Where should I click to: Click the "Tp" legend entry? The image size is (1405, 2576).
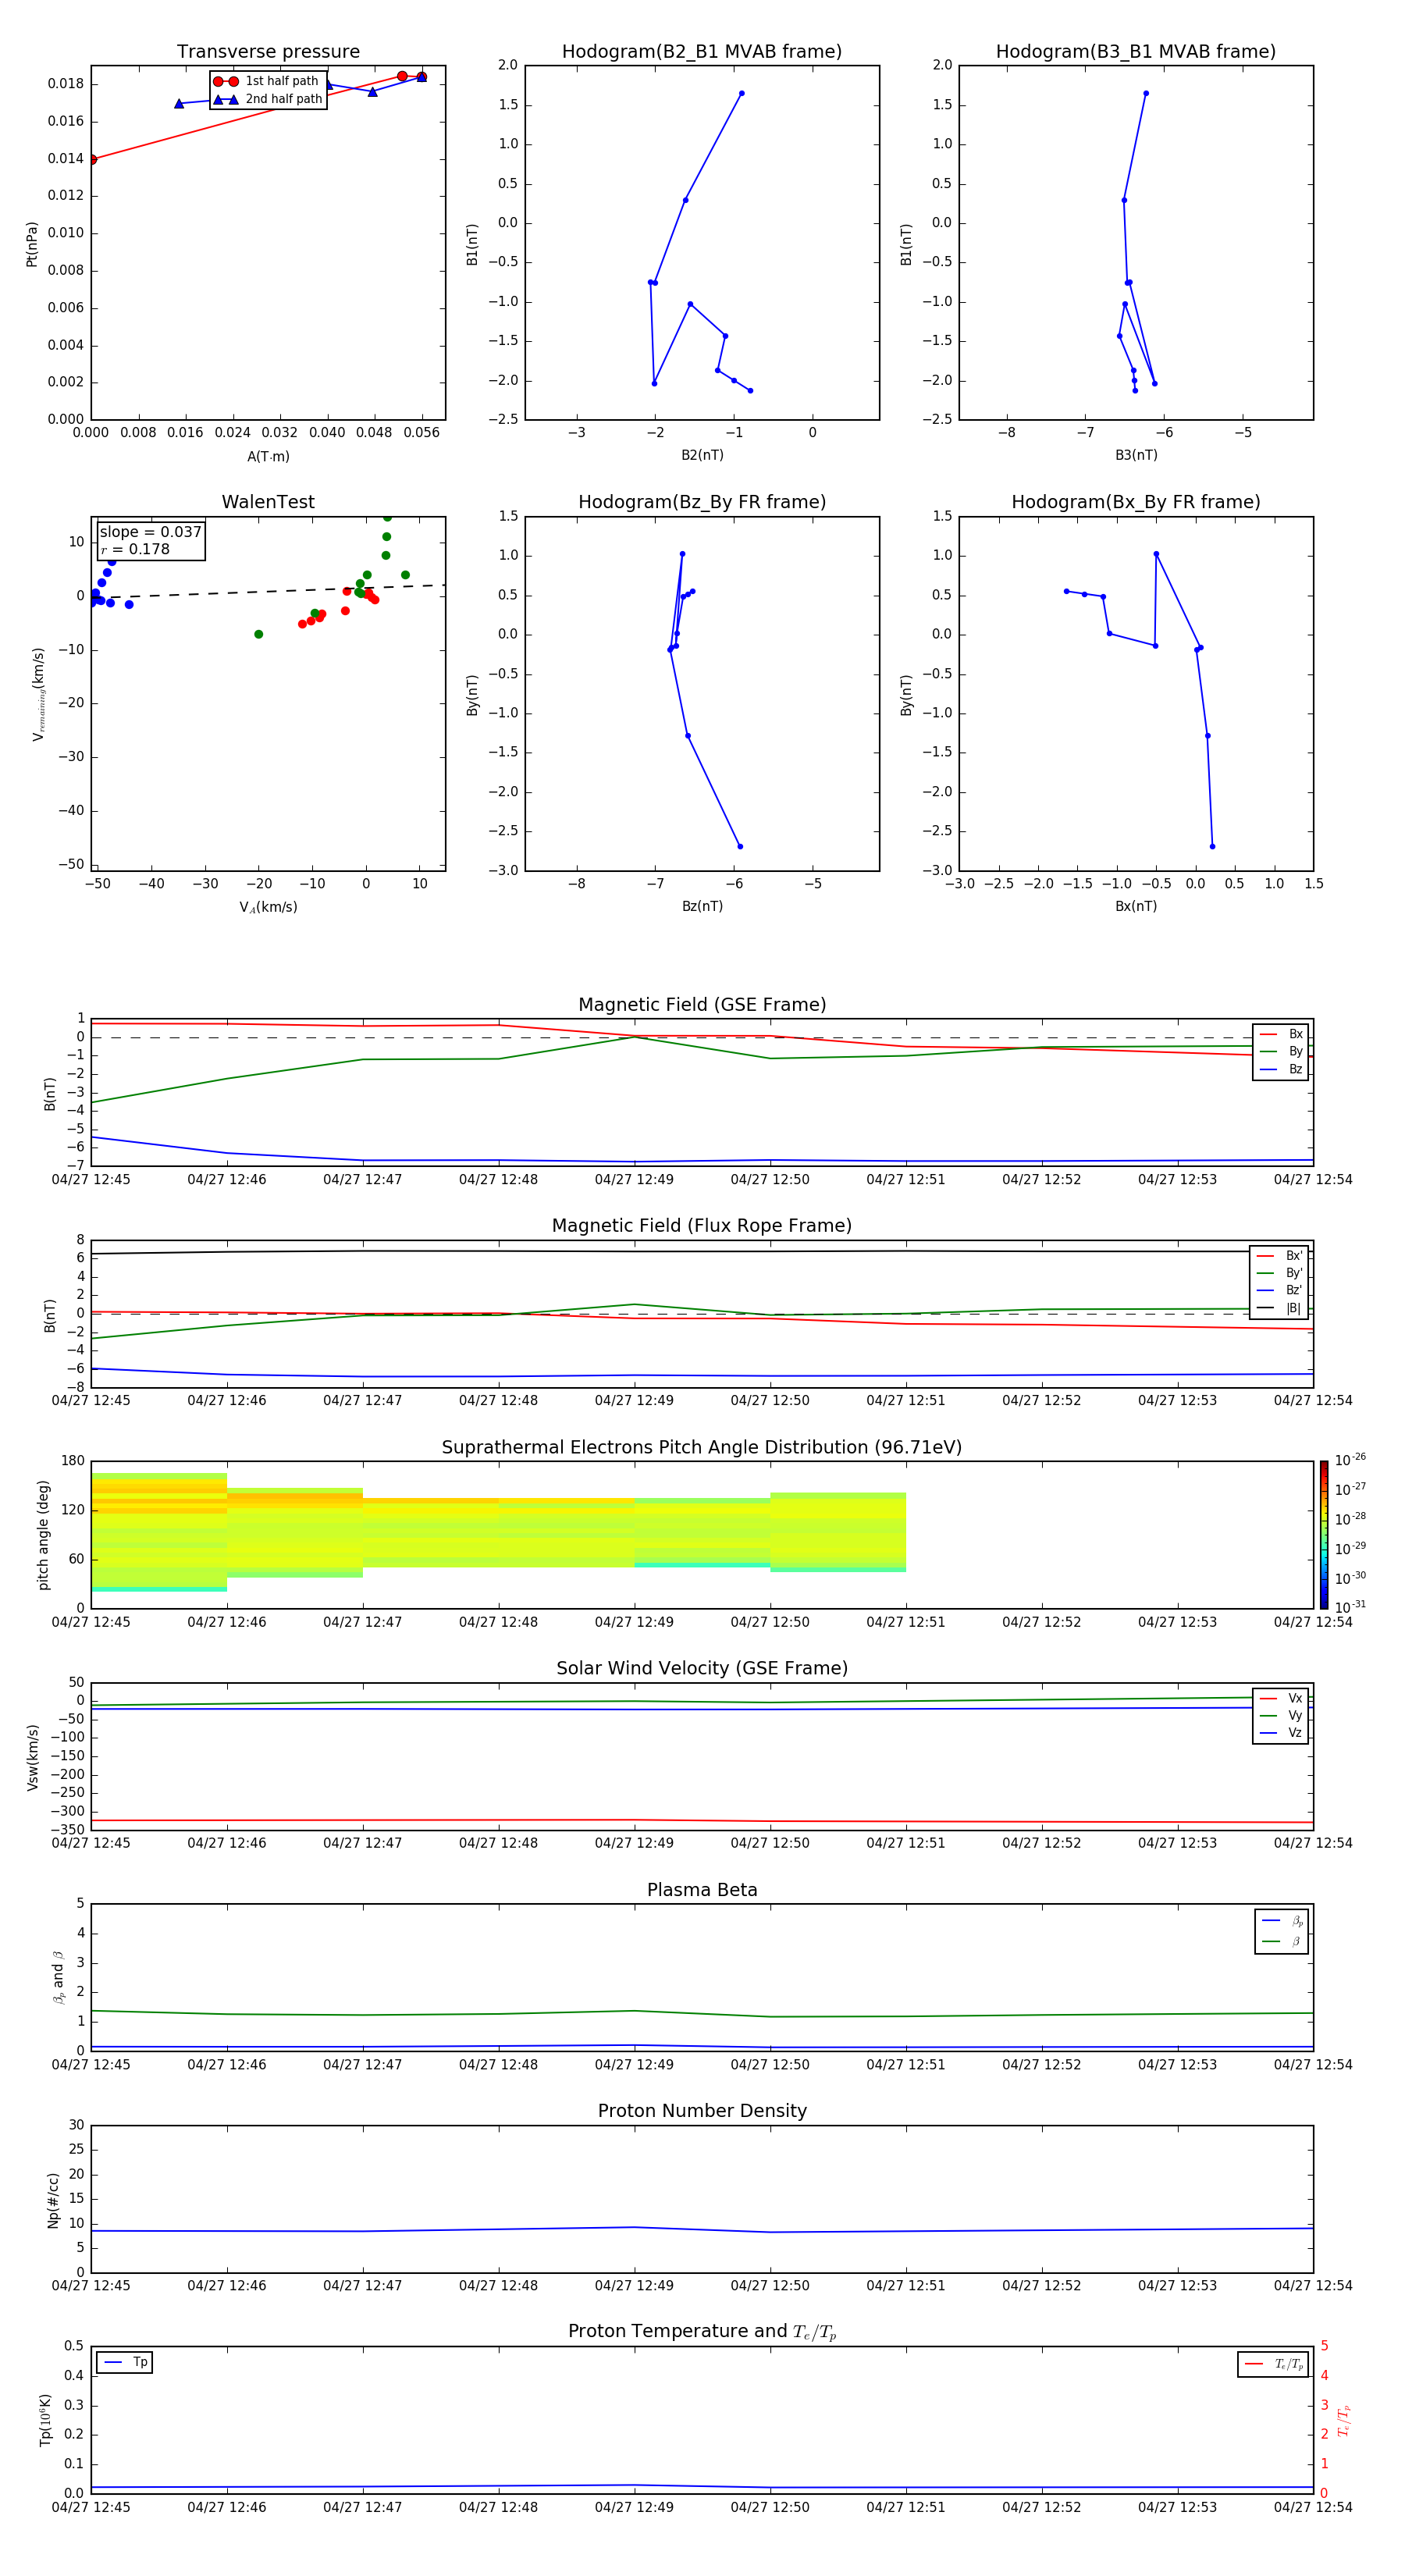[126, 2362]
